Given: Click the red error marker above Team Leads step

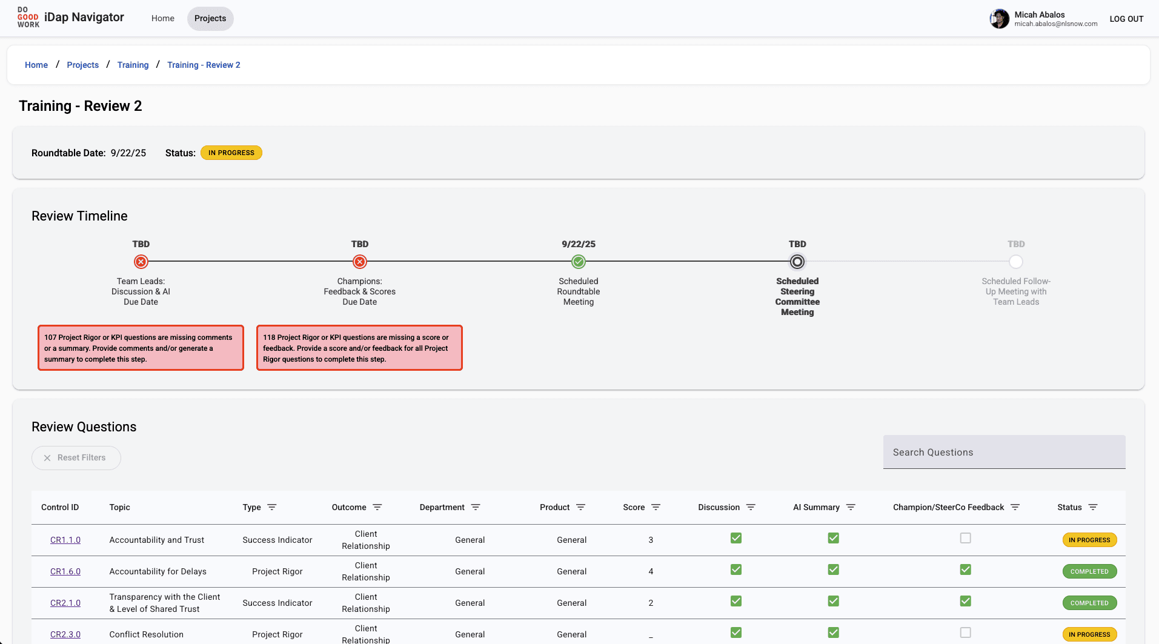Looking at the screenshot, I should pyautogui.click(x=141, y=262).
